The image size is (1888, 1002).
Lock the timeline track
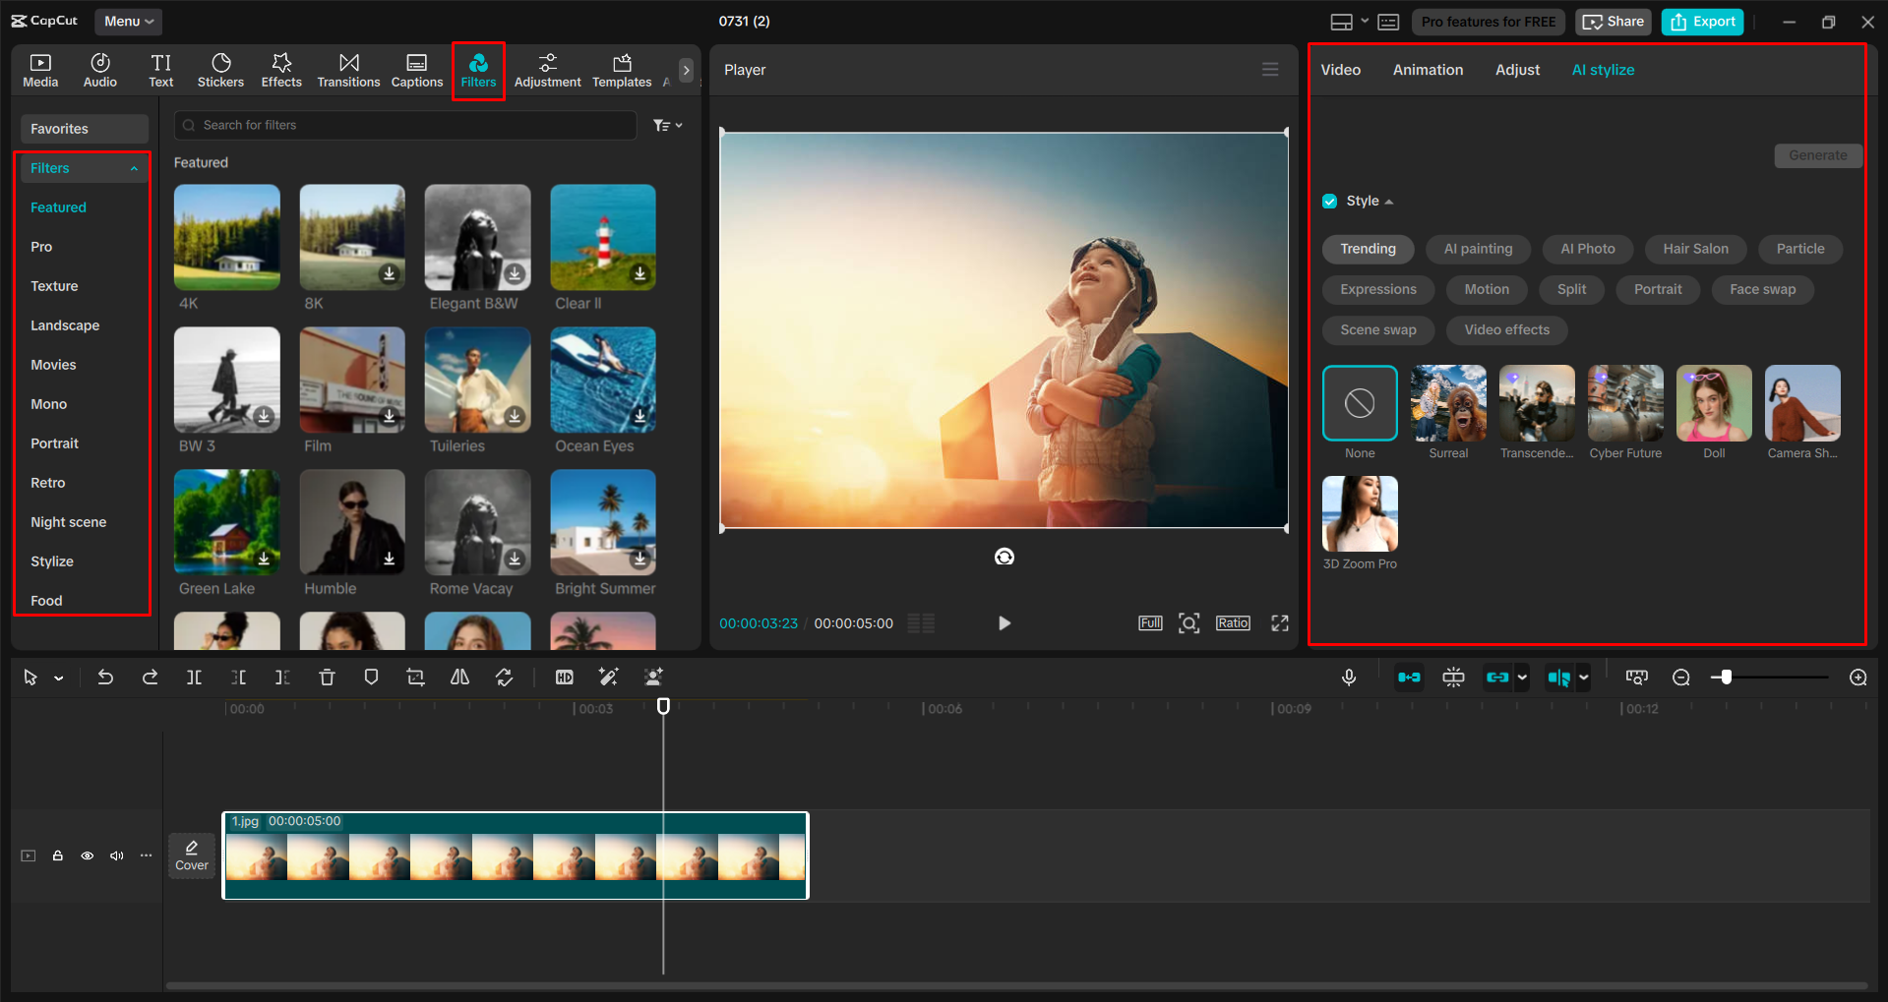click(58, 855)
